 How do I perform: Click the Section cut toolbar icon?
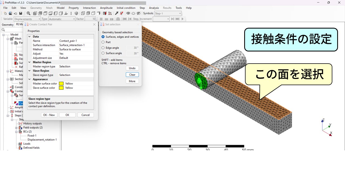click(105, 13)
